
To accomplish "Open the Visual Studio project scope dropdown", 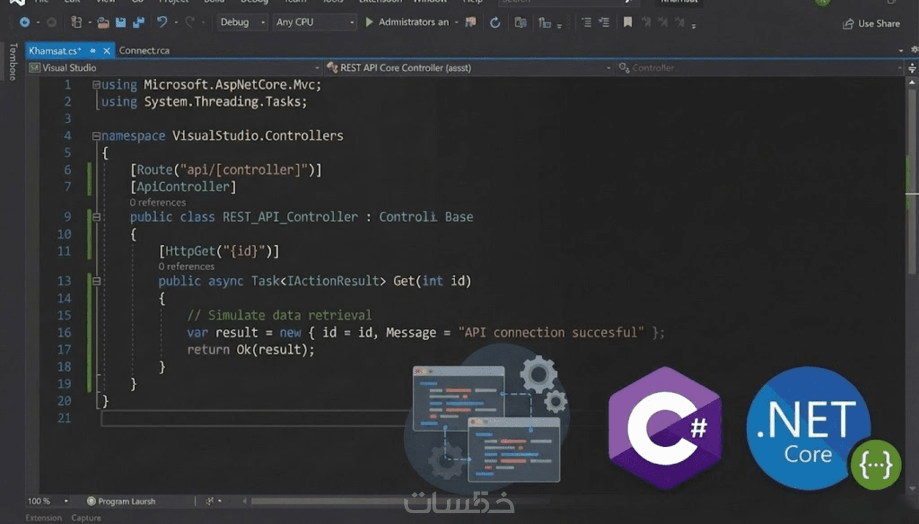I will point(174,68).
